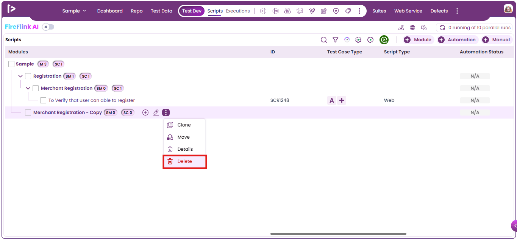Screen dimensions: 517x239
Task: Select the Test Dev tab
Action: point(192,11)
